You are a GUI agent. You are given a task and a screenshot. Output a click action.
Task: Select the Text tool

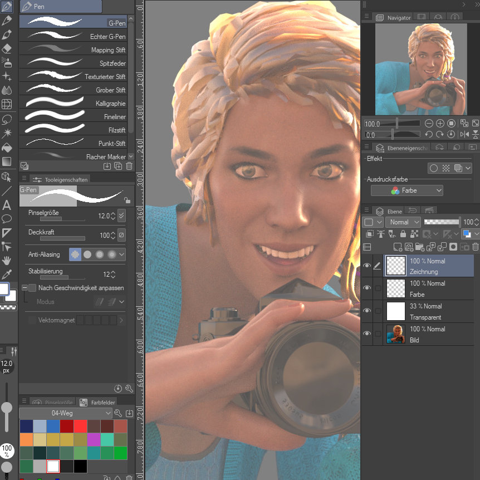pos(7,205)
